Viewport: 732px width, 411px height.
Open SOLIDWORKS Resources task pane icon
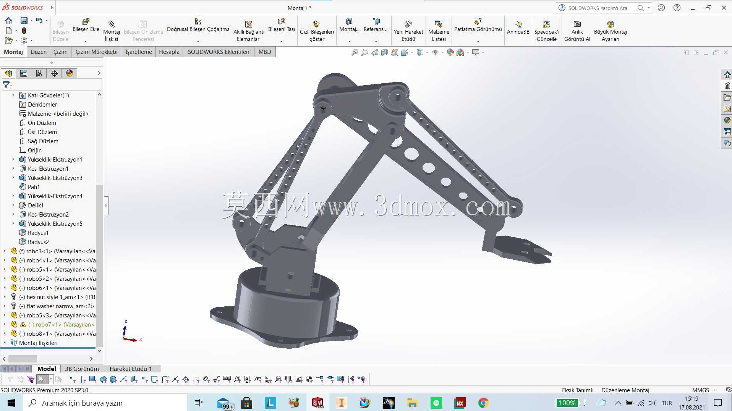727,74
